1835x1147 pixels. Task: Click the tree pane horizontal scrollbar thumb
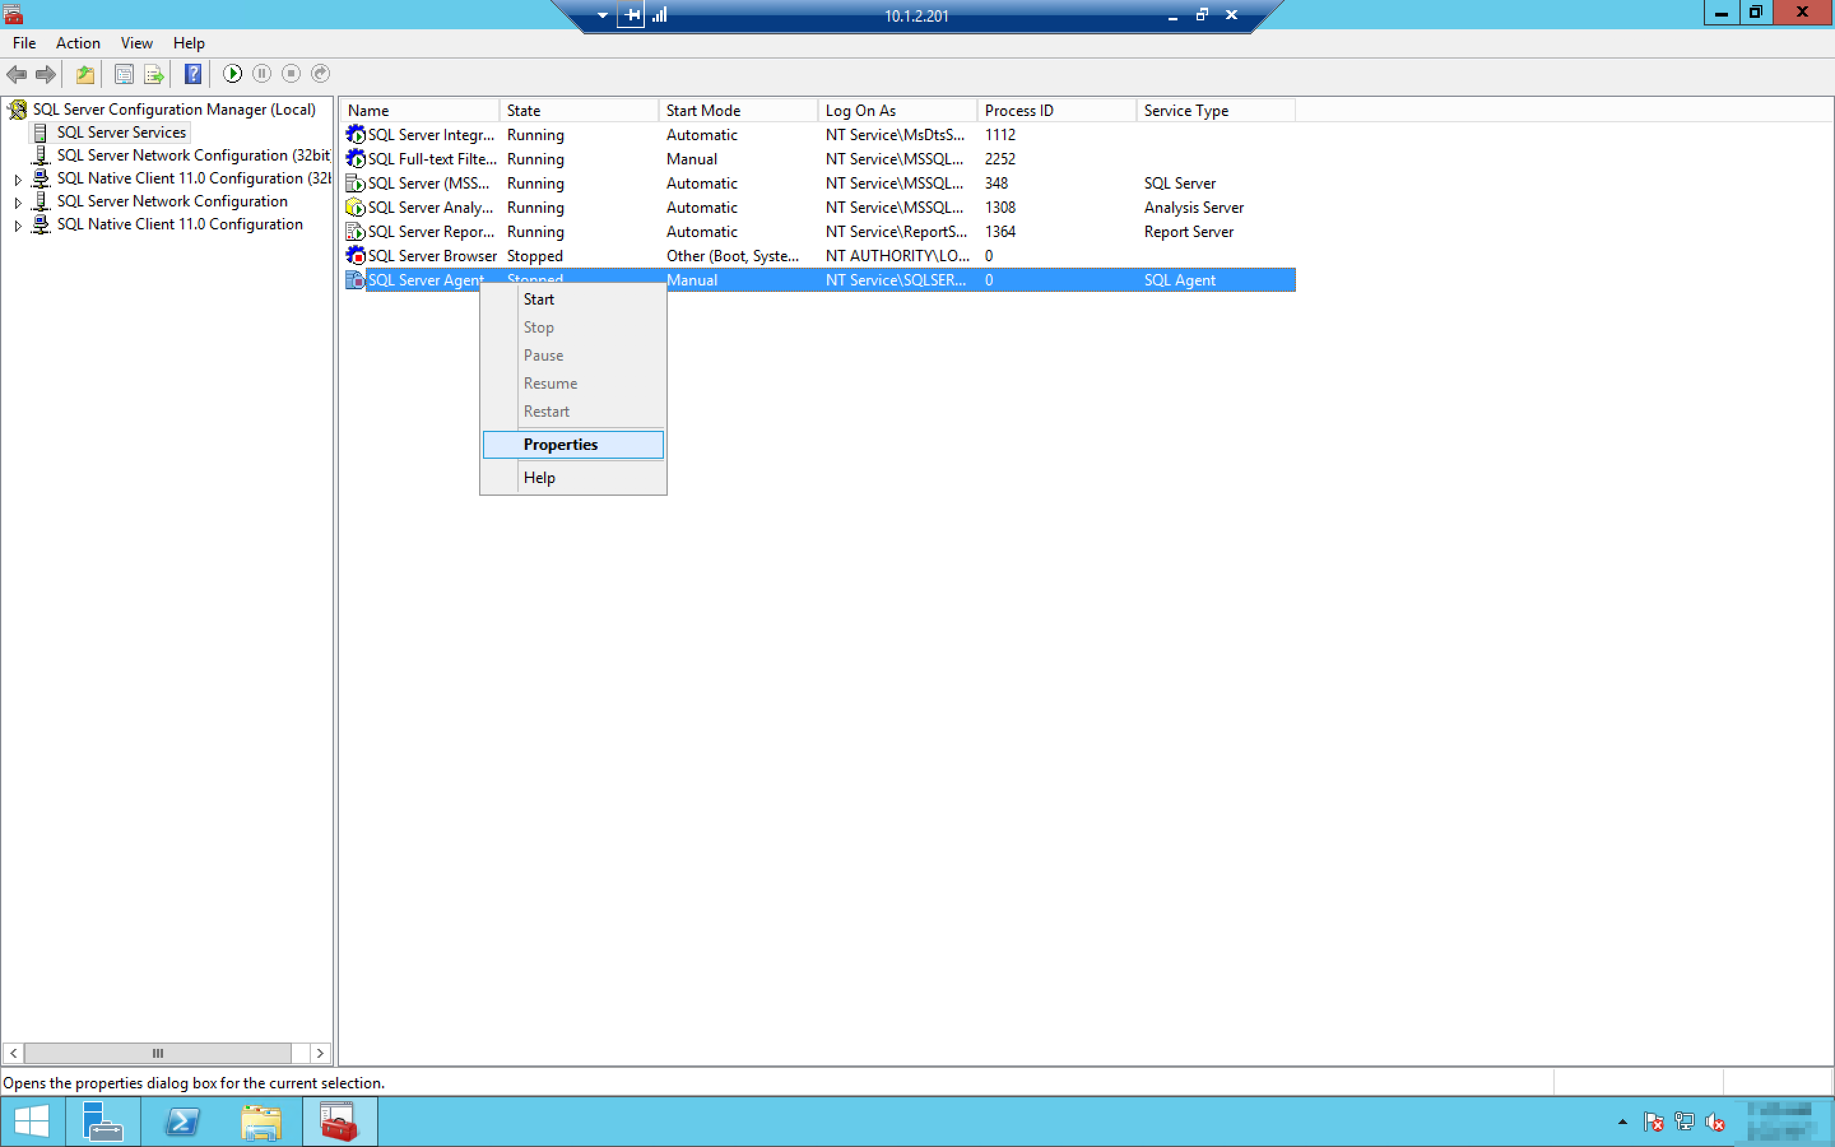point(158,1053)
